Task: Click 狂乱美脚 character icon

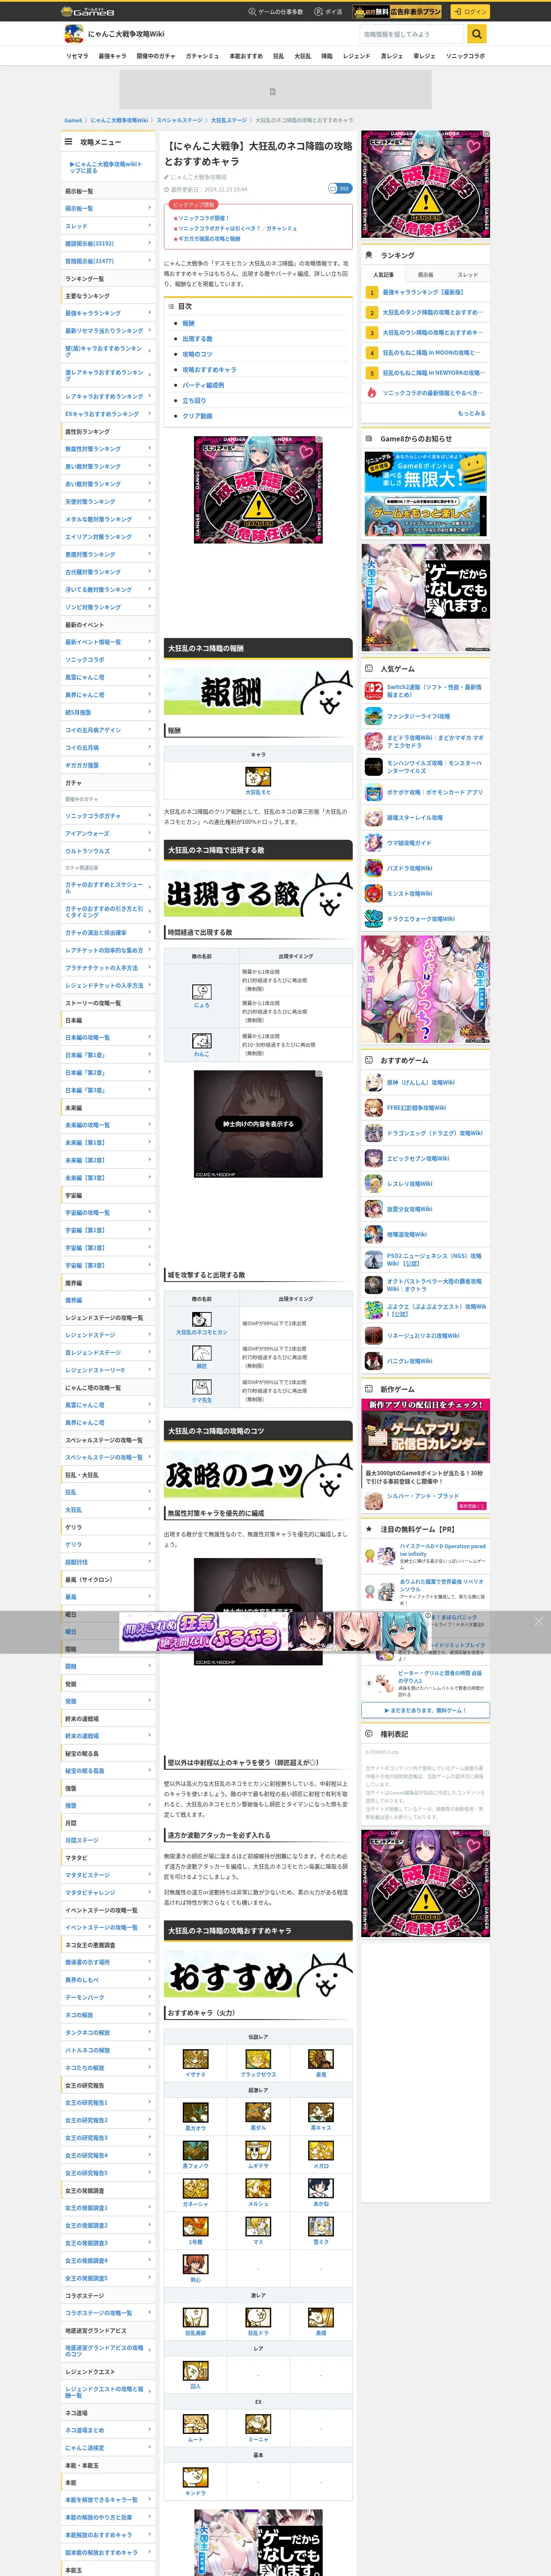Action: [196, 2317]
